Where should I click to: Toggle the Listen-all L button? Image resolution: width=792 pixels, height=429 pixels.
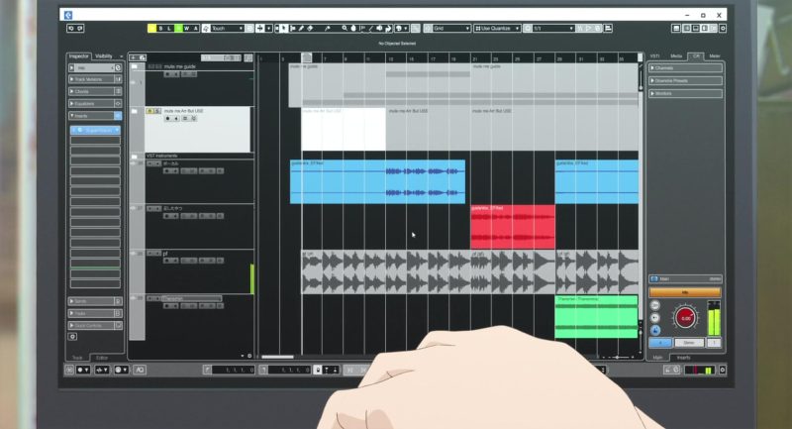169,29
